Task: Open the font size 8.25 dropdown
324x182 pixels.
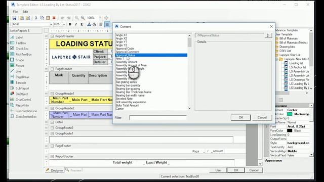Action: [x=64, y=24]
